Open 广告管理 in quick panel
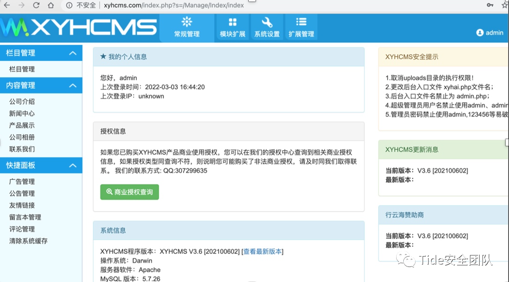The width and height of the screenshot is (509, 282). (22, 182)
